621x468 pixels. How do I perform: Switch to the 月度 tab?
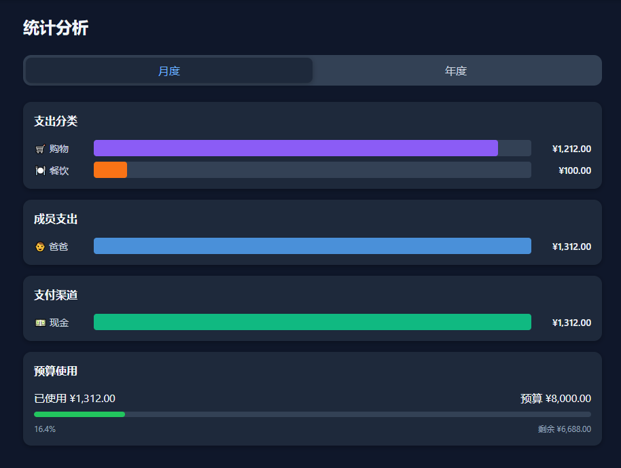click(x=168, y=71)
